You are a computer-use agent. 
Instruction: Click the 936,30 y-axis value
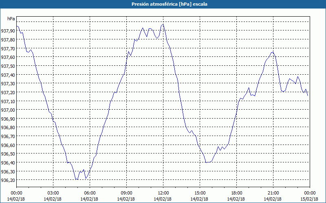(x=8, y=171)
